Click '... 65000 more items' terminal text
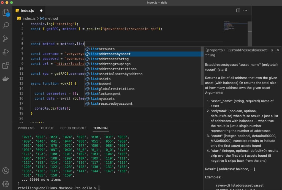Screen dimensions: 282x190 pos(41,180)
